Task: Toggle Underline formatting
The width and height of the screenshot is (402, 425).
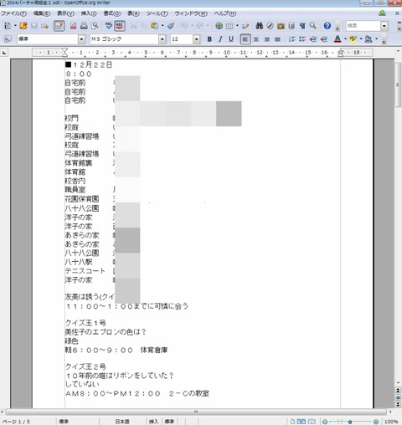Action: pos(231,39)
